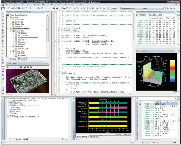Click the memory address FFA05DF4 row
The height and width of the screenshot is (145, 181).
(x=156, y=20)
